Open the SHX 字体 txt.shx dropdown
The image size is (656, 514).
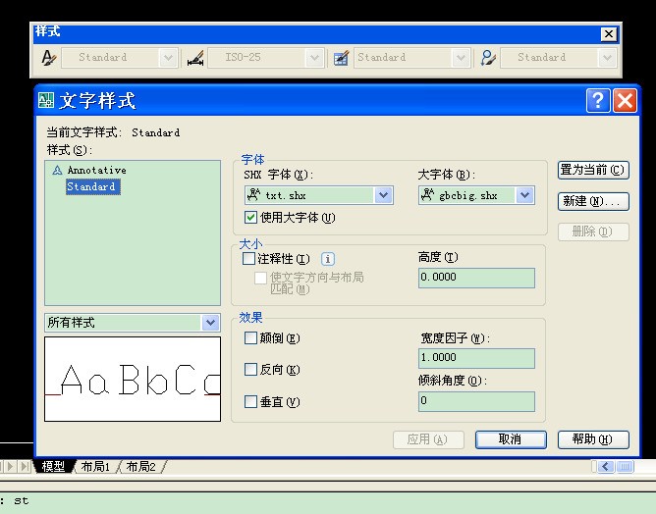(383, 195)
